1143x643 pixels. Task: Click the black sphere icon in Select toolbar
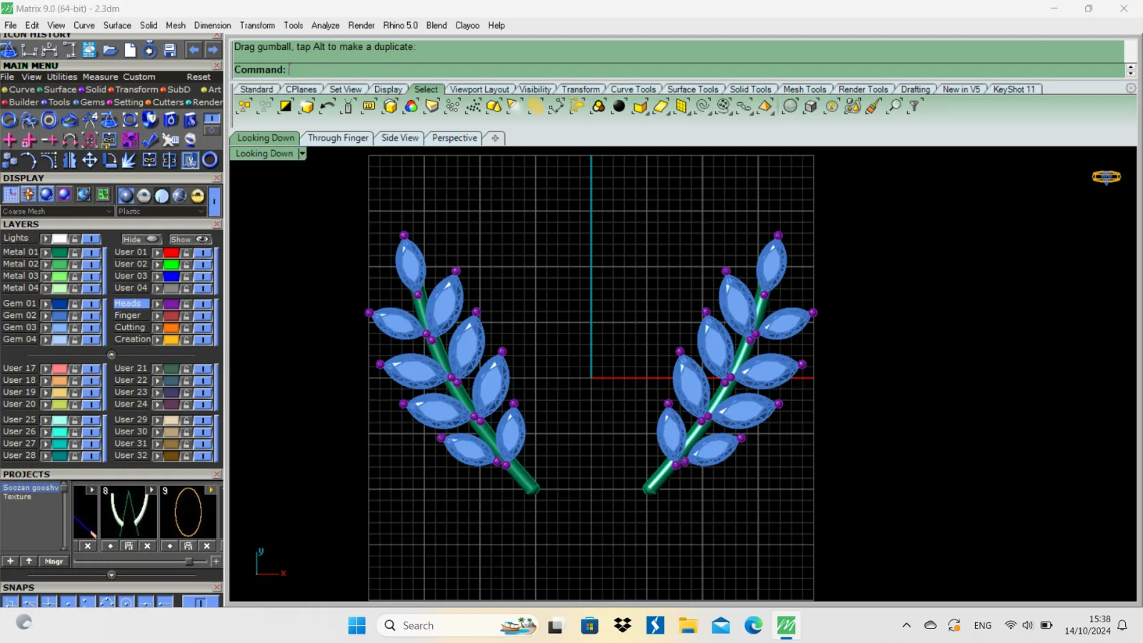pos(619,106)
